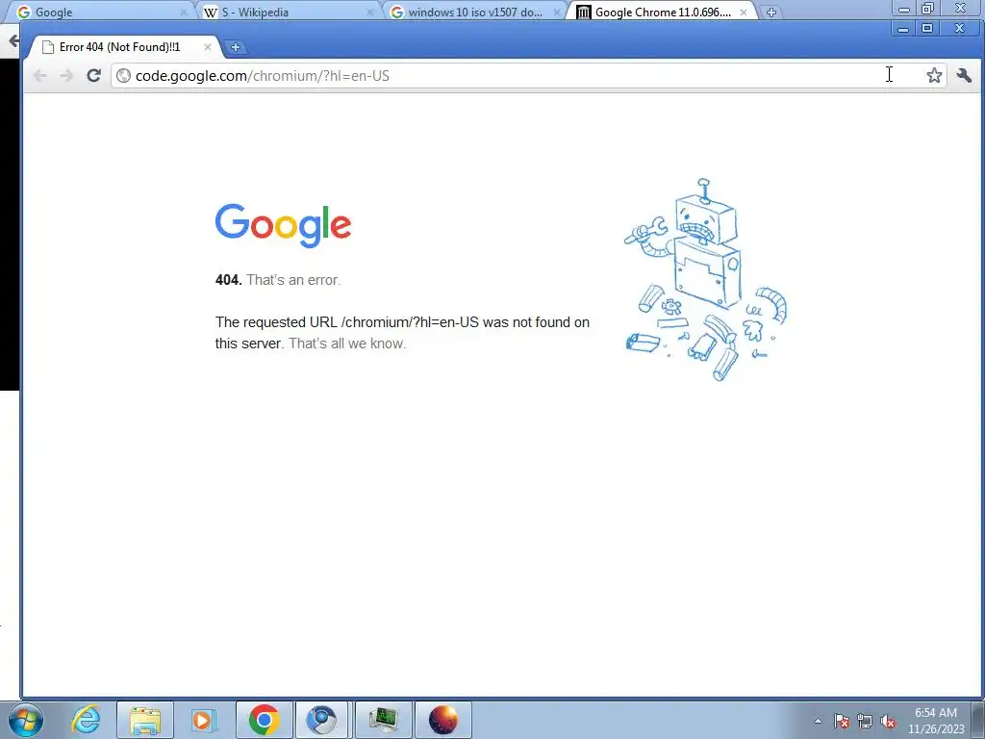Minimize the front Chrome window
The height and width of the screenshot is (739, 985).
coord(903,28)
